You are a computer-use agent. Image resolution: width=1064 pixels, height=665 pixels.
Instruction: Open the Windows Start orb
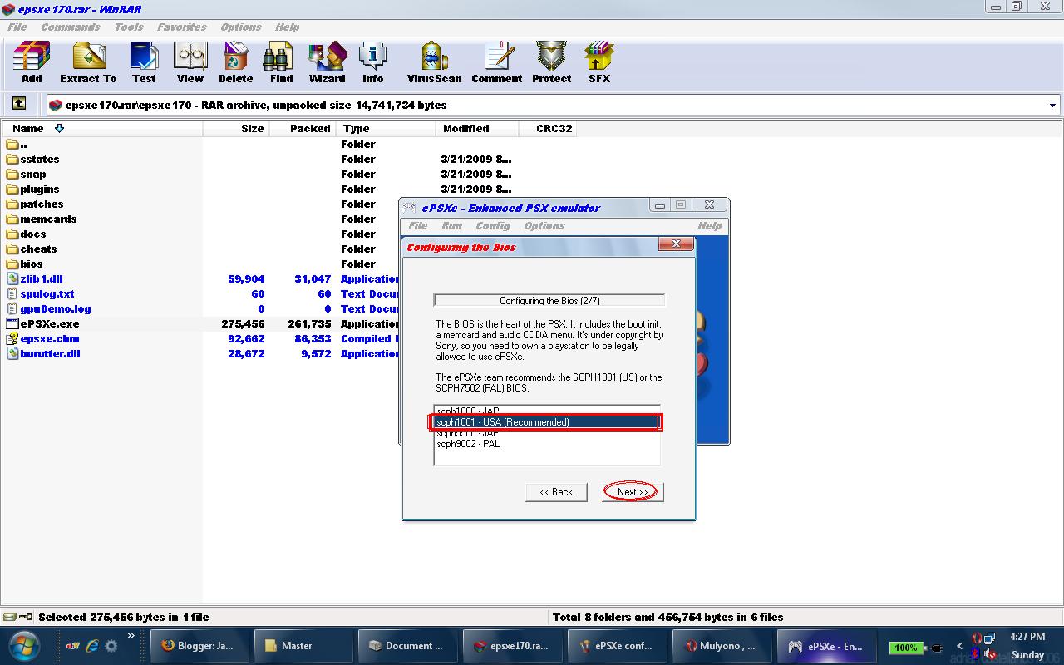point(24,645)
